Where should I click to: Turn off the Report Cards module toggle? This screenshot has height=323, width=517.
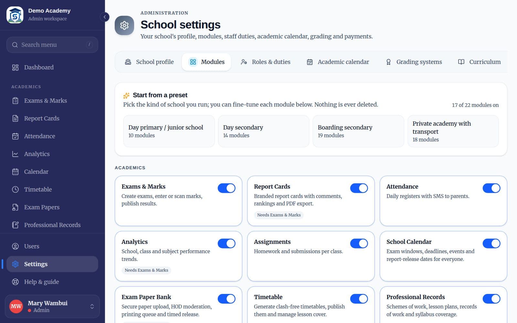pyautogui.click(x=359, y=188)
